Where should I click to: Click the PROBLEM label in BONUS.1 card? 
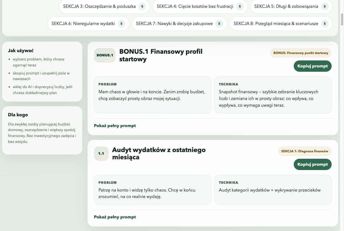point(107,84)
